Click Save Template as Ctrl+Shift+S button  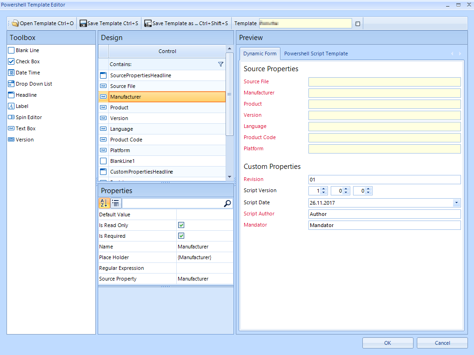186,23
